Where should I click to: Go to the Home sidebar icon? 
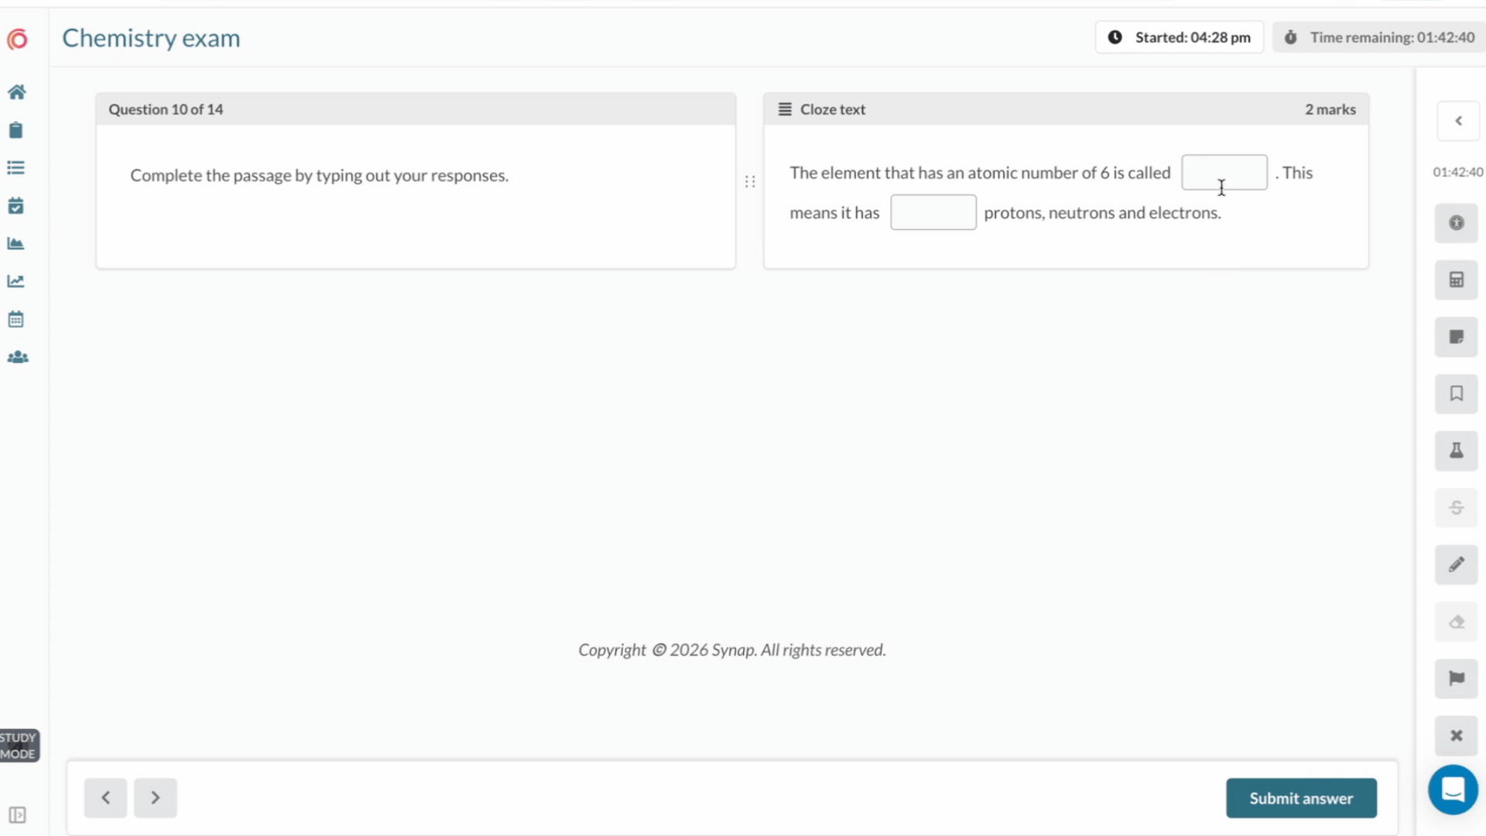(16, 92)
